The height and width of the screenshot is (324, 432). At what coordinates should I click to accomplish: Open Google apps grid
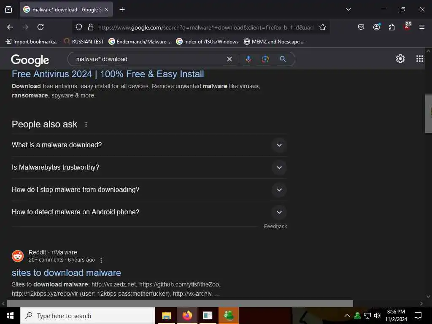420,59
